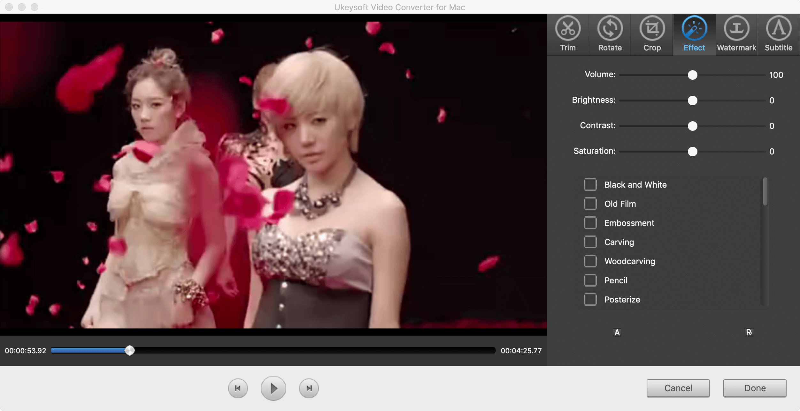
Task: Select the Rotate tool
Action: click(610, 33)
